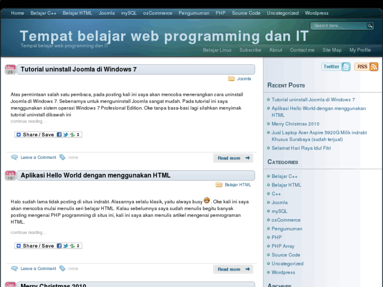Image resolution: width=383 pixels, height=287 pixels.
Task: Open the Site Map page
Action: [x=332, y=50]
